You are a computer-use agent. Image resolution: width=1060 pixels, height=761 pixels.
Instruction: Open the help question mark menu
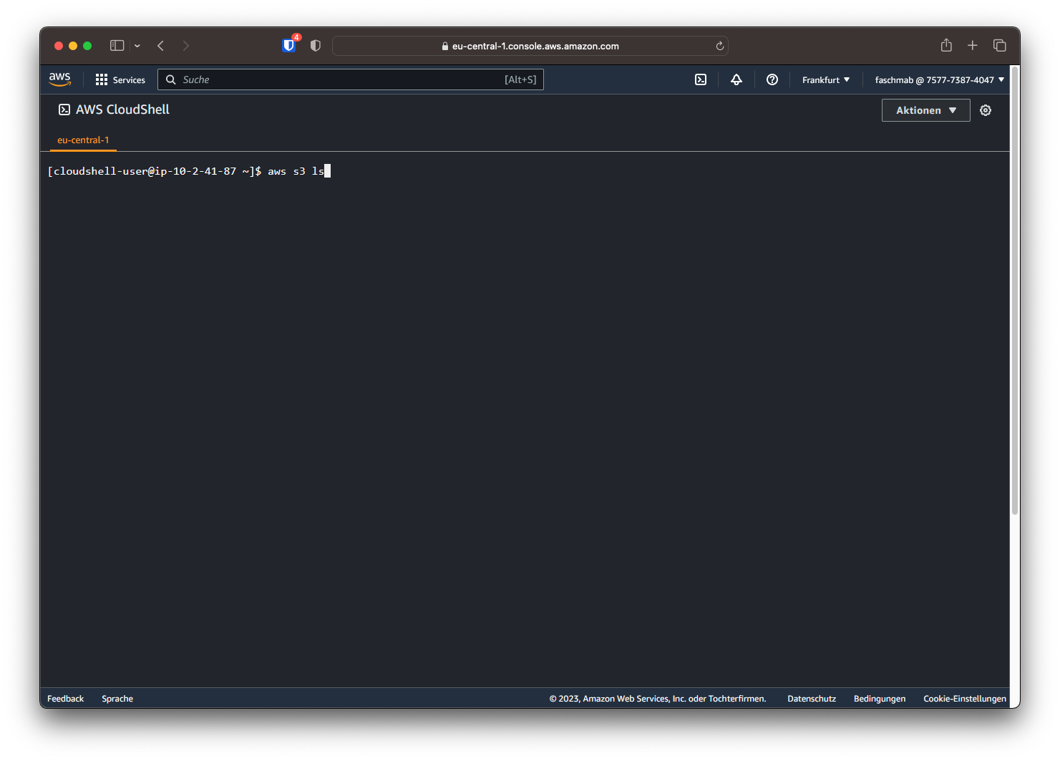tap(772, 79)
